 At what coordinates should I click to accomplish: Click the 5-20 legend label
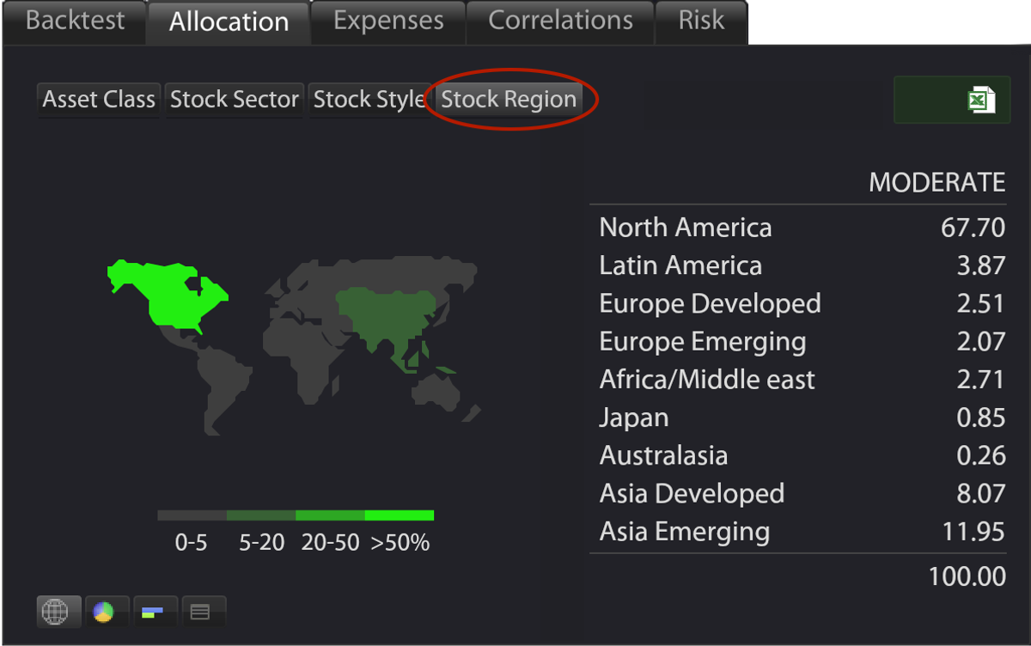click(x=261, y=544)
